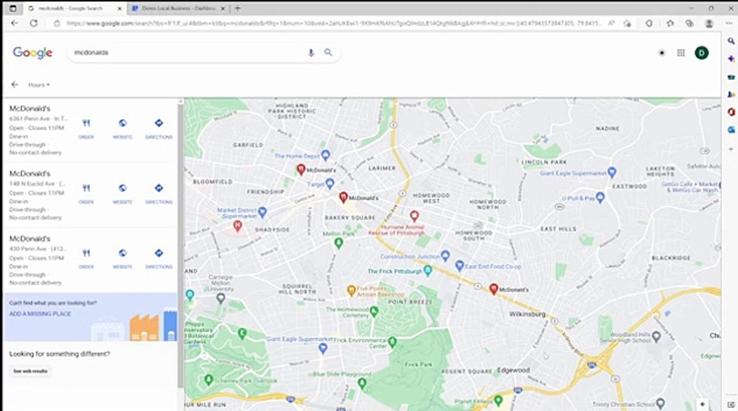Toggle the brightness theme icon beside the apps grid
This screenshot has width=738, height=411.
tap(662, 53)
